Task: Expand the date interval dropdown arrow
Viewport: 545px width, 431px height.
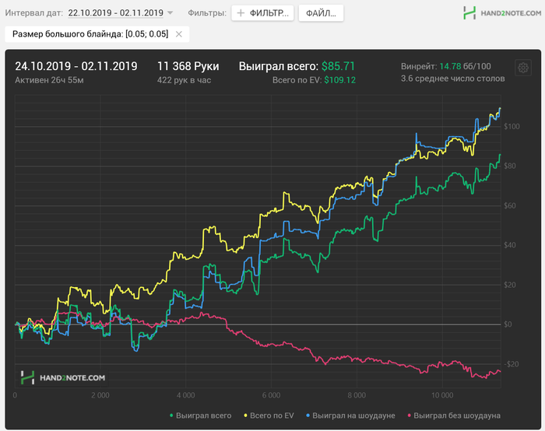Action: (x=170, y=13)
